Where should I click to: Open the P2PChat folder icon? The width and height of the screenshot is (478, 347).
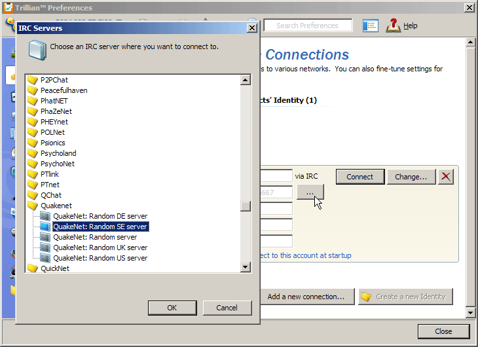tap(33, 80)
